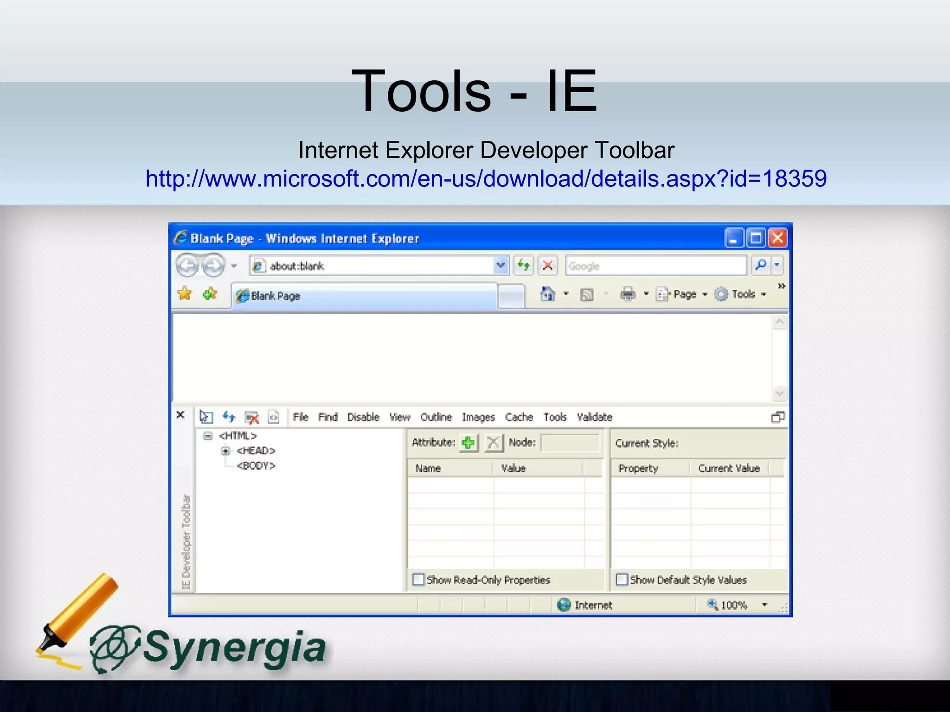
Task: Enable Show Read-Only Properties checkbox
Action: coord(418,579)
